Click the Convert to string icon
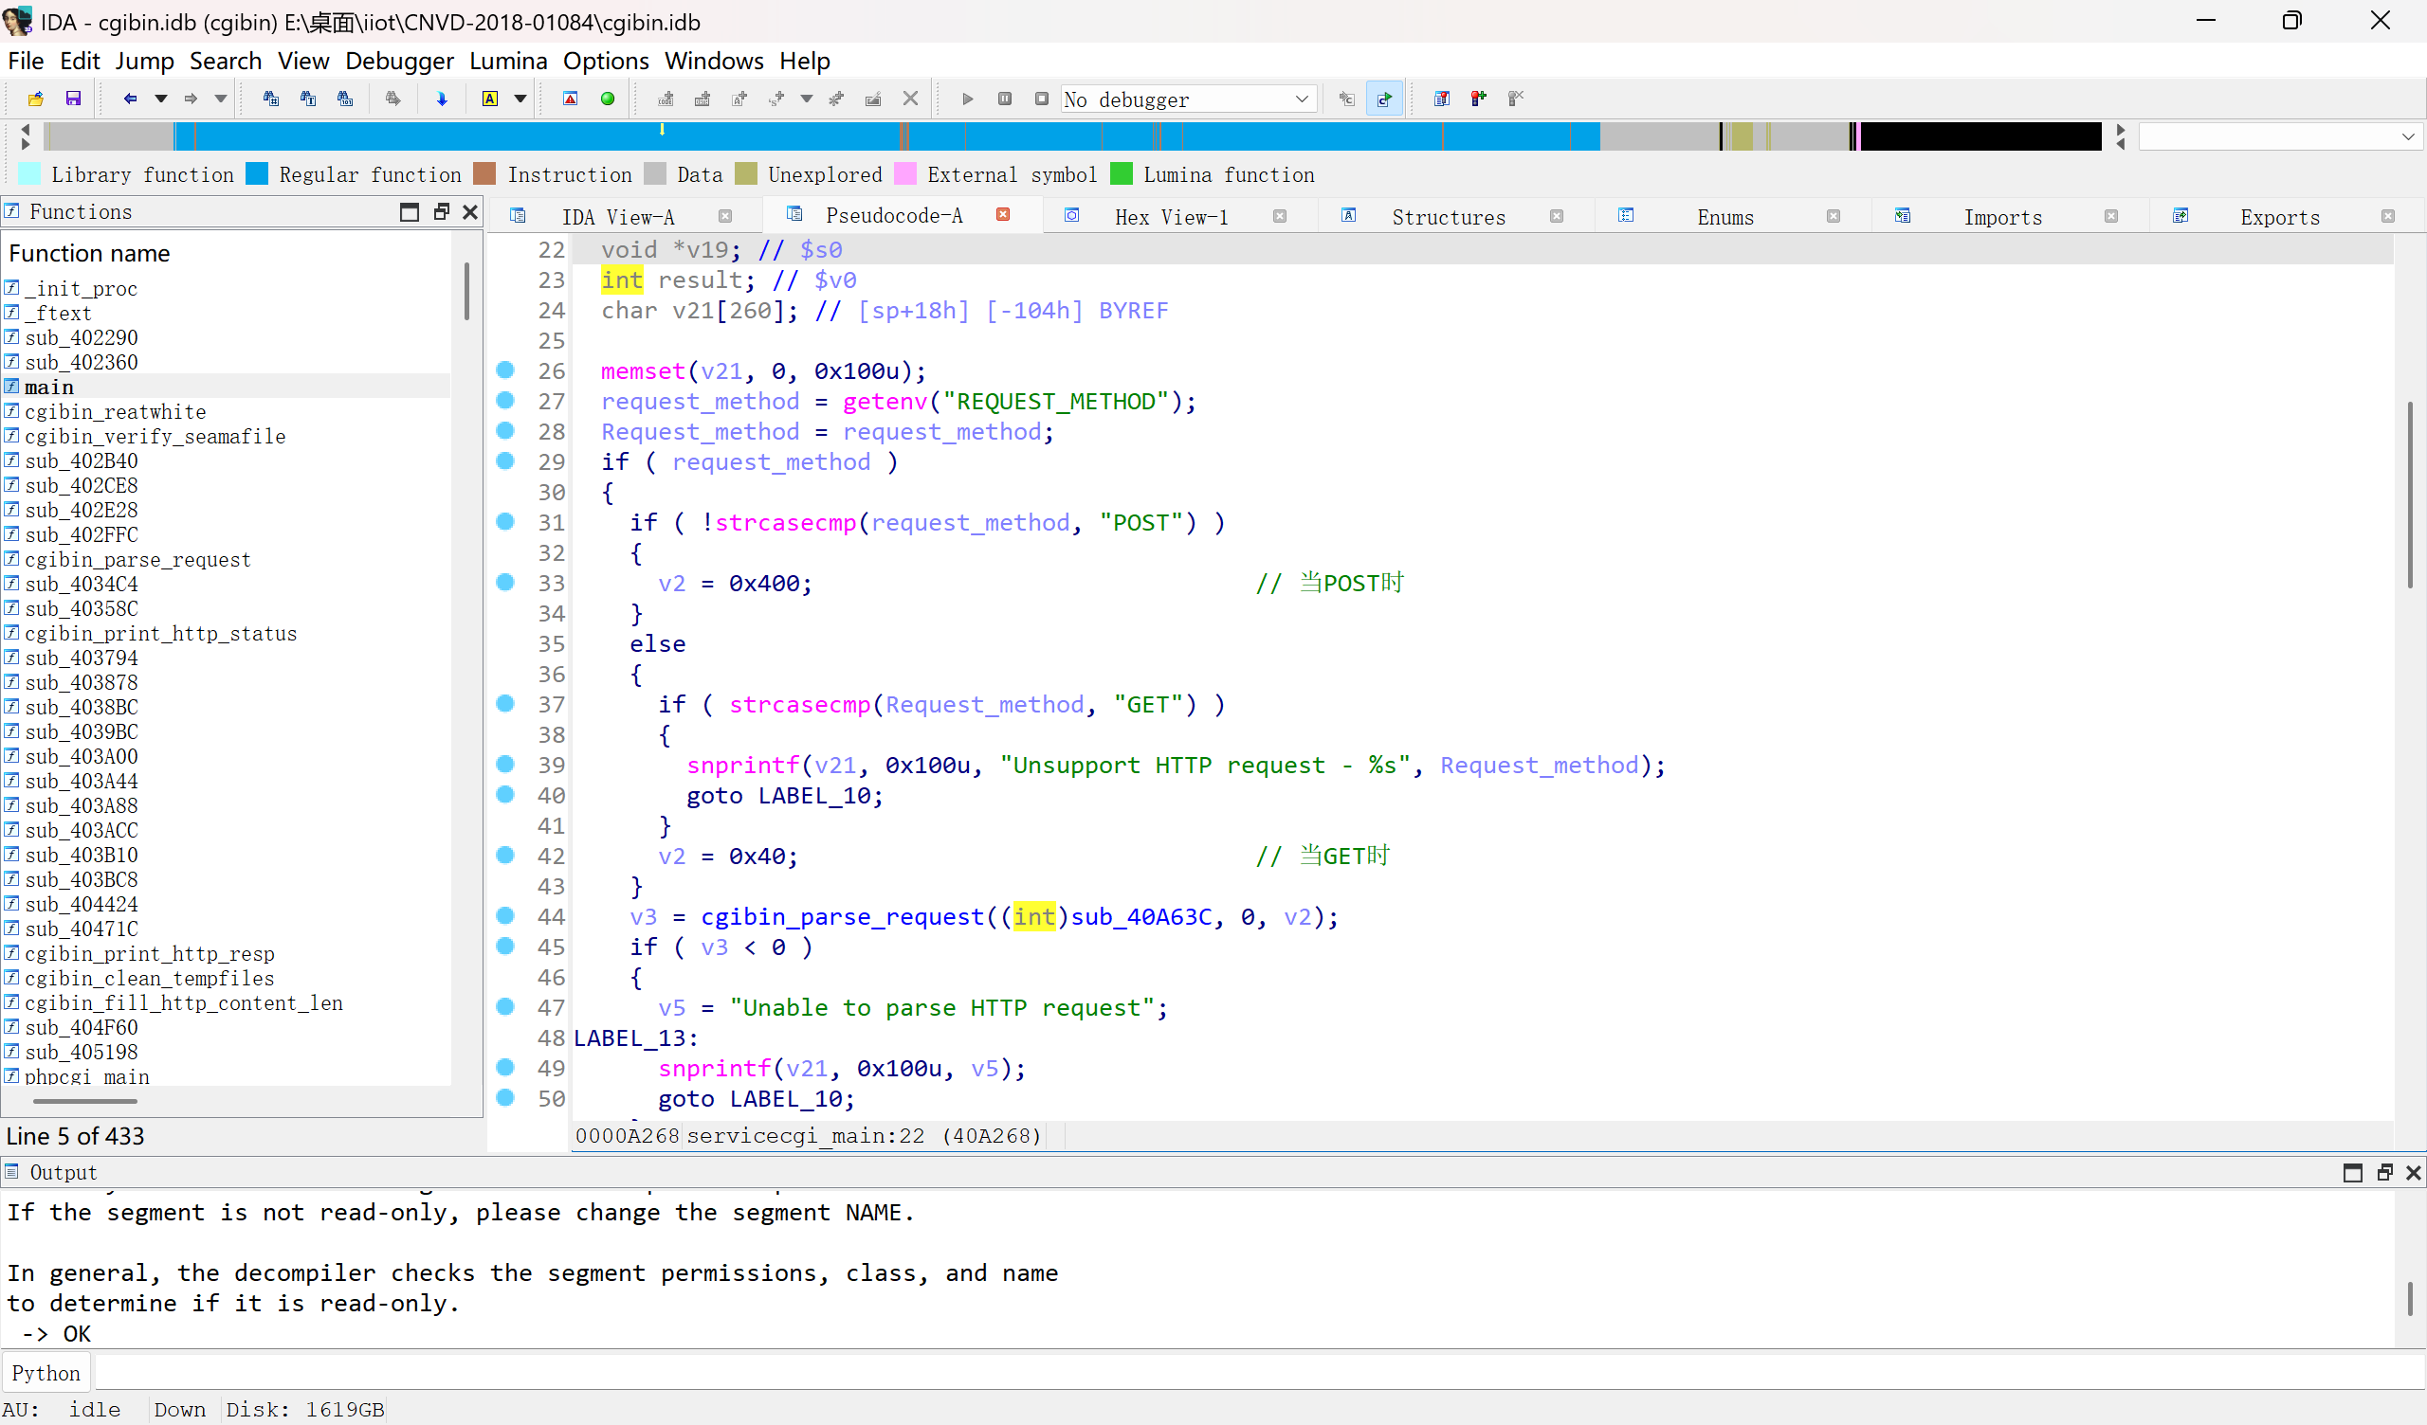 pos(739,99)
